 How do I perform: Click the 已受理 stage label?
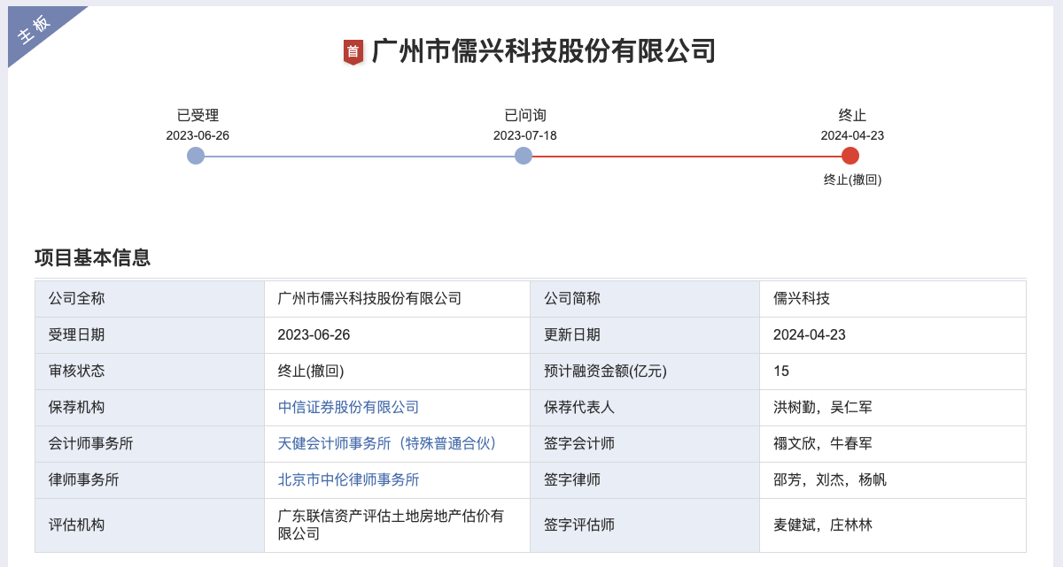pos(198,115)
